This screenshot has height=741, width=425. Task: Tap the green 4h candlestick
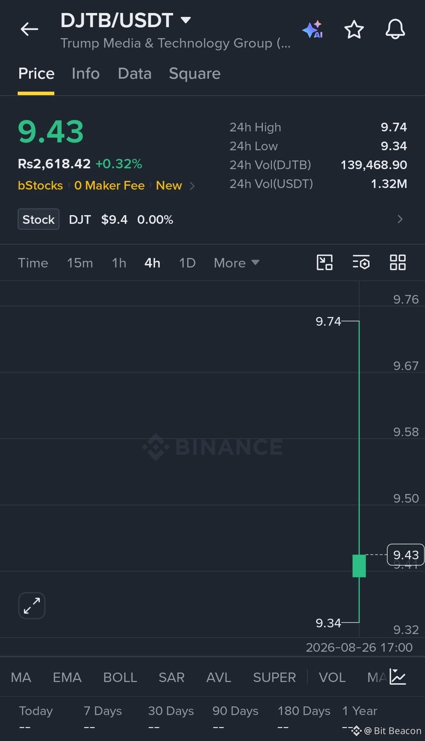[x=359, y=566]
